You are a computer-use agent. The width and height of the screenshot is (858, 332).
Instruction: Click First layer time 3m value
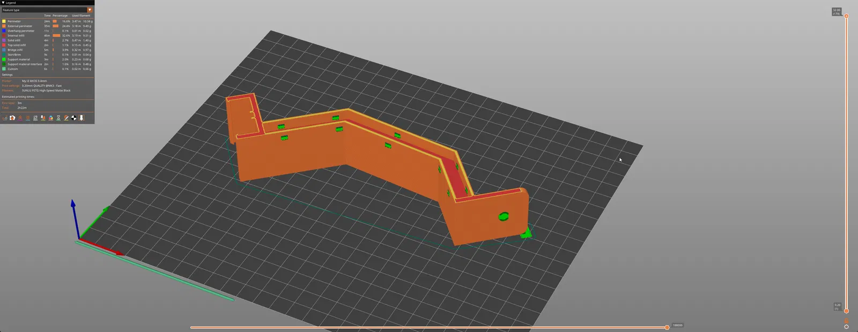[x=19, y=103]
